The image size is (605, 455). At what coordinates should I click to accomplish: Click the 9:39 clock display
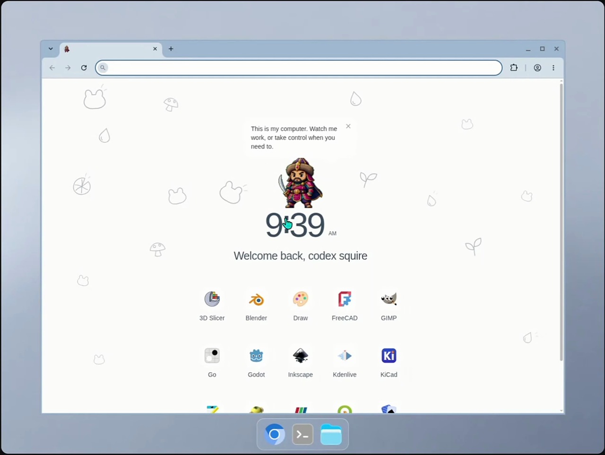(295, 225)
